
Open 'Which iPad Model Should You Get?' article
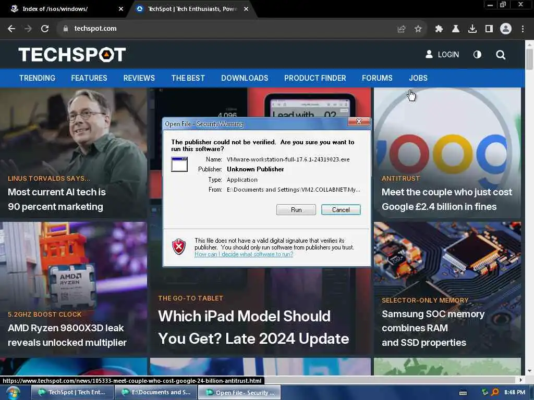[253, 327]
